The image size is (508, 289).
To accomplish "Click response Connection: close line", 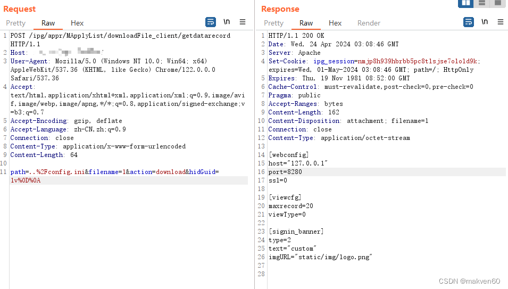I will [x=300, y=129].
